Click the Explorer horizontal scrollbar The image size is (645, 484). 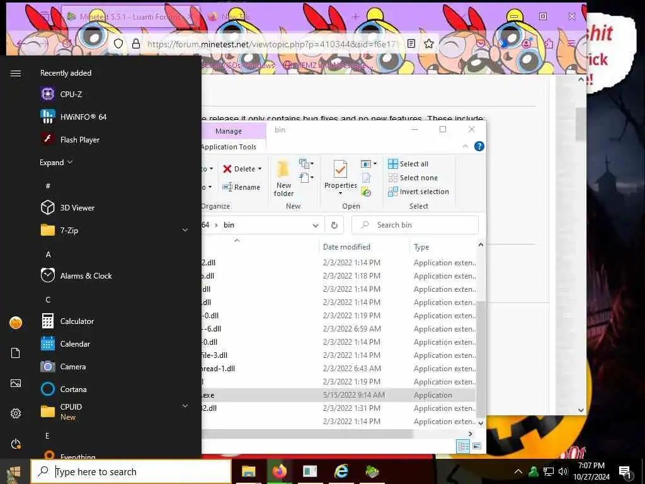307,434
